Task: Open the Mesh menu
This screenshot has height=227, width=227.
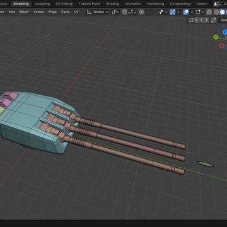Action: click(x=24, y=12)
